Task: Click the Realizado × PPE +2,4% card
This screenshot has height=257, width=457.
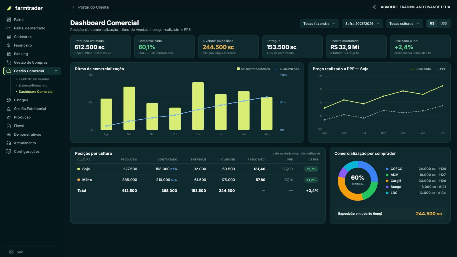Action: (420, 47)
